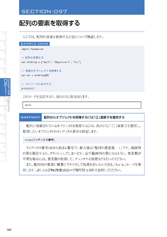Click the sentence このコードを実行すると
This screenshot has width=167, height=237.
pos(56,97)
